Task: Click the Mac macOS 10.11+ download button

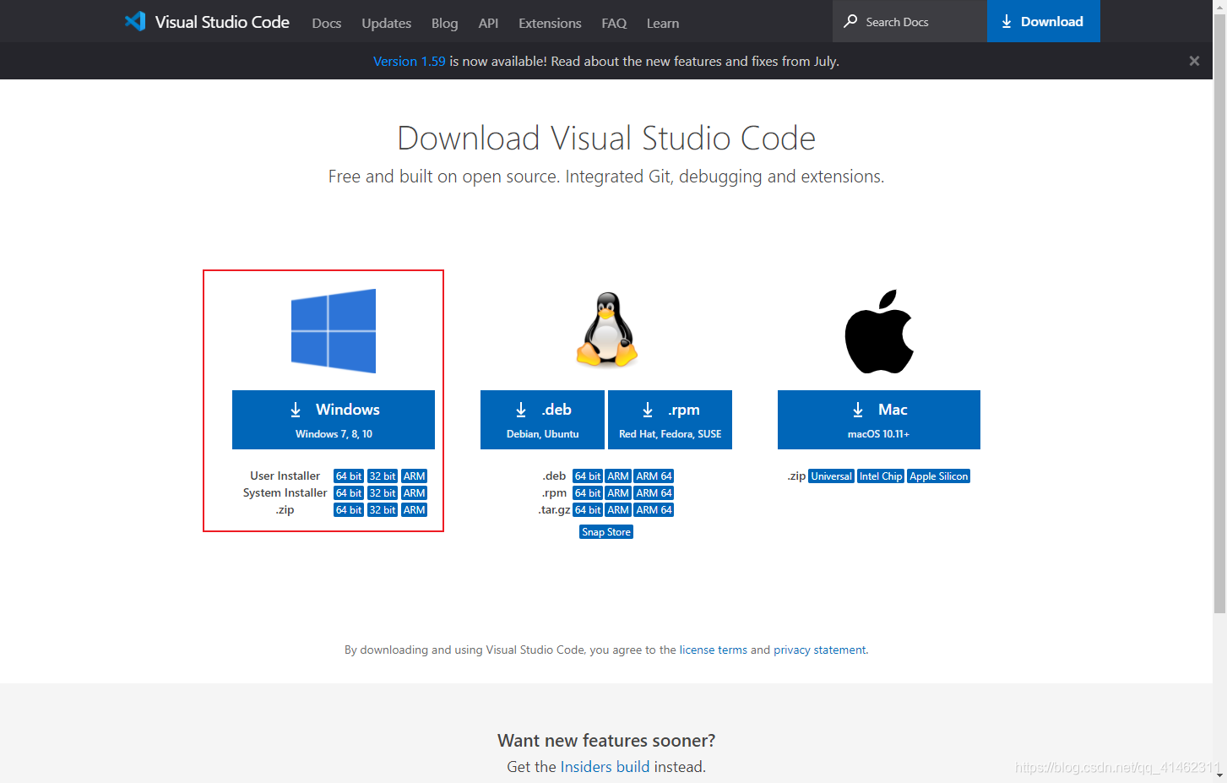Action: click(x=879, y=420)
